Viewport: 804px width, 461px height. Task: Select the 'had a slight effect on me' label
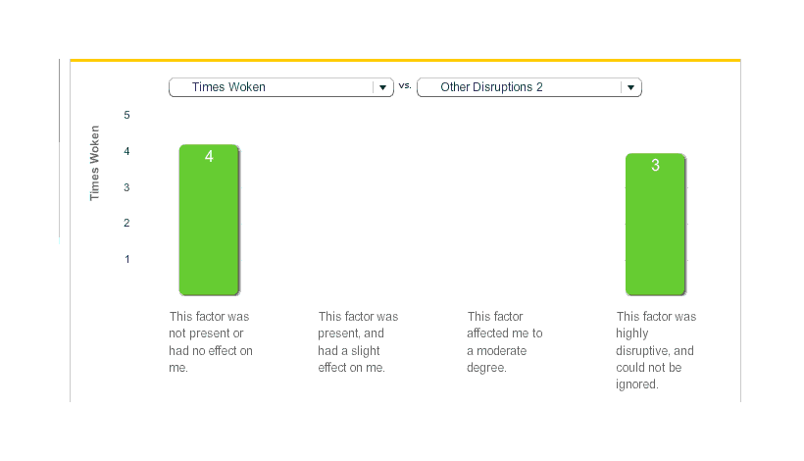click(358, 341)
